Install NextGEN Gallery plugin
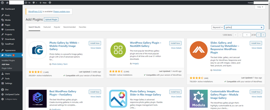The height and width of the screenshot is (110, 270). click(x=175, y=43)
